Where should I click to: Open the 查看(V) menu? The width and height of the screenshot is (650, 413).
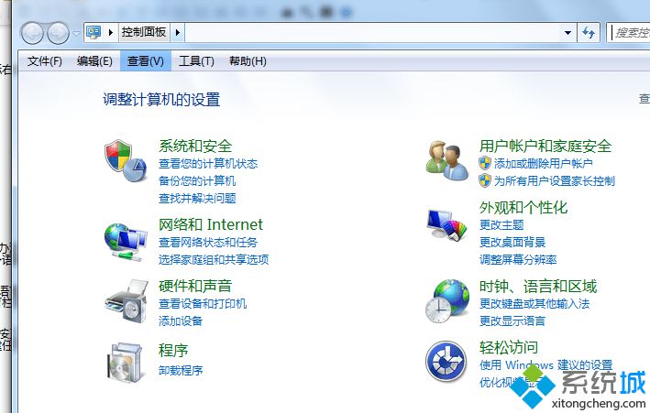(146, 61)
